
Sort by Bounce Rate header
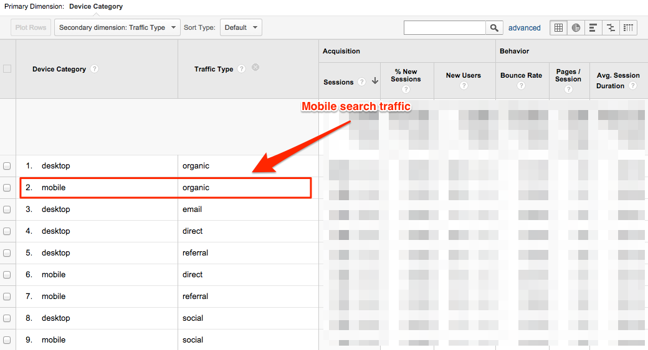(x=521, y=75)
